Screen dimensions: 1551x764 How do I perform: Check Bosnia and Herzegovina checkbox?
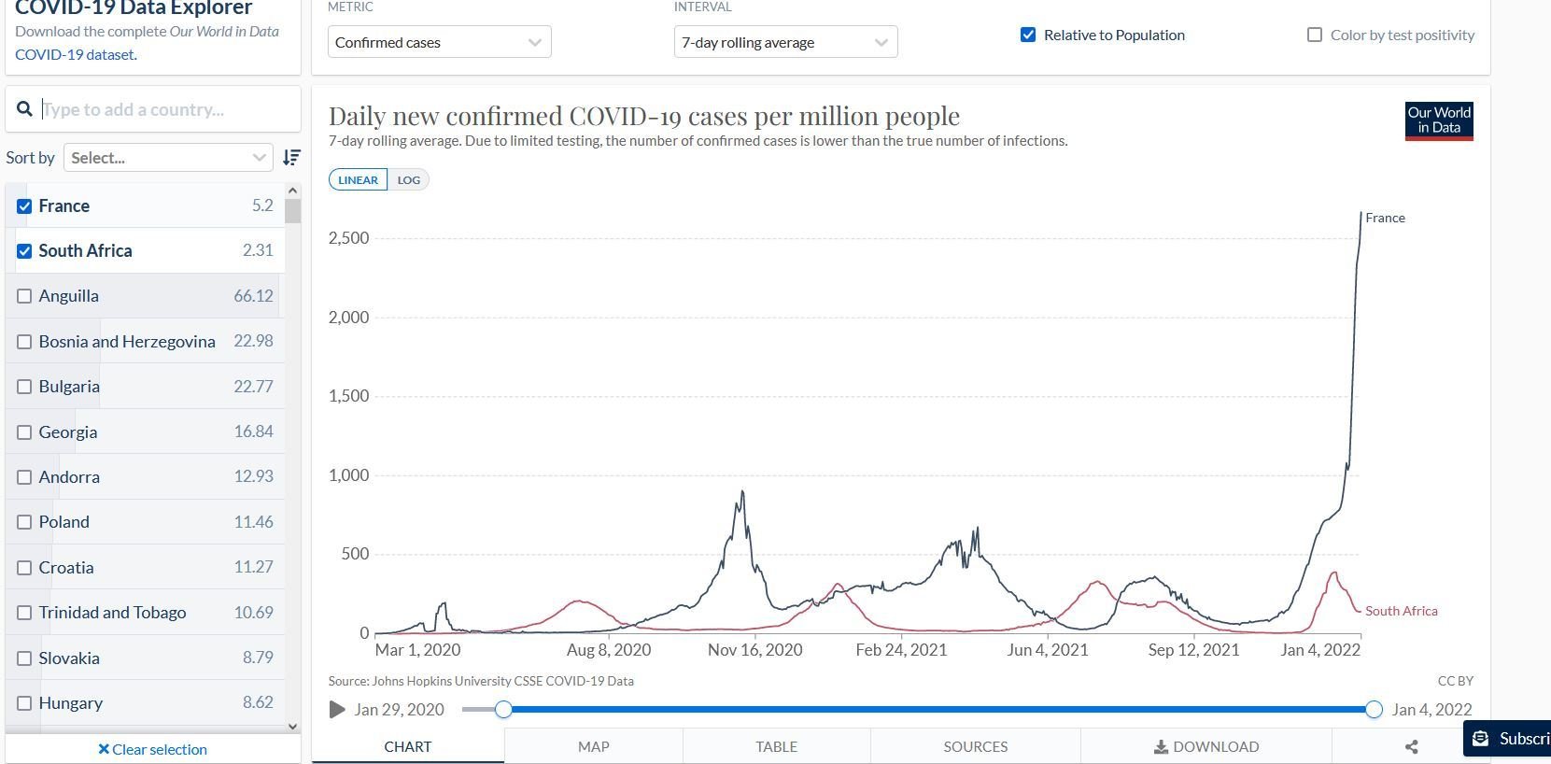coord(24,342)
